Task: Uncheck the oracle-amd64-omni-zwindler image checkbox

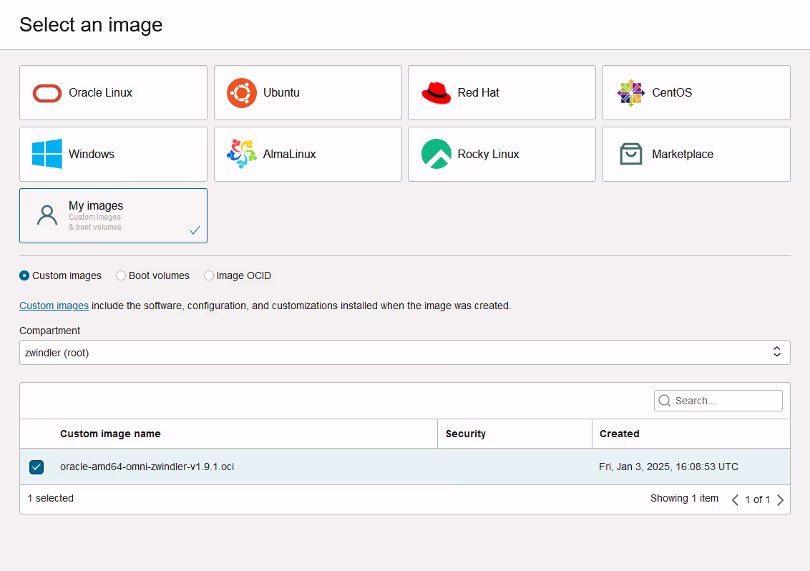Action: point(36,467)
